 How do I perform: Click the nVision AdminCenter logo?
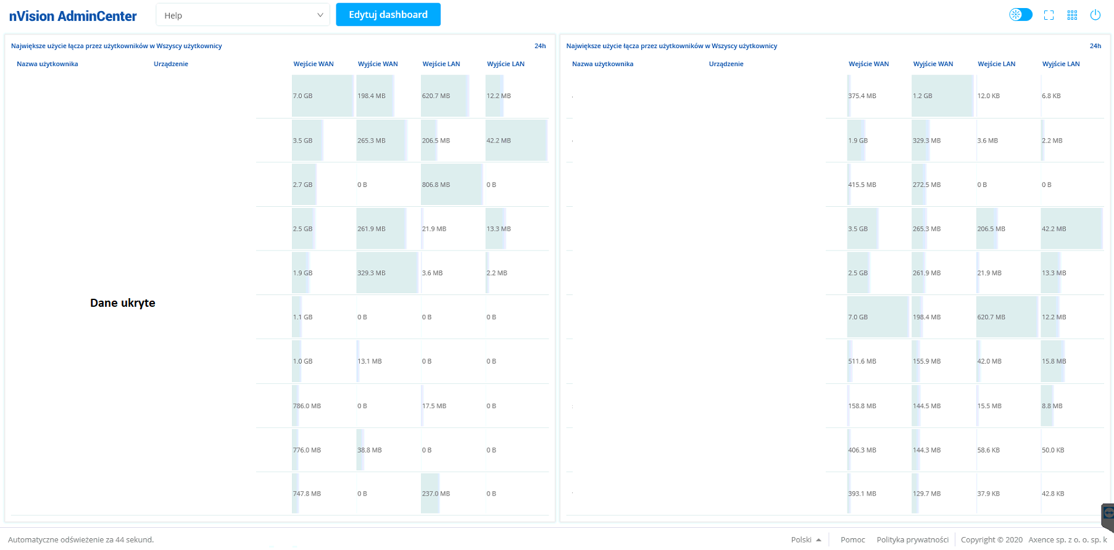pyautogui.click(x=73, y=16)
